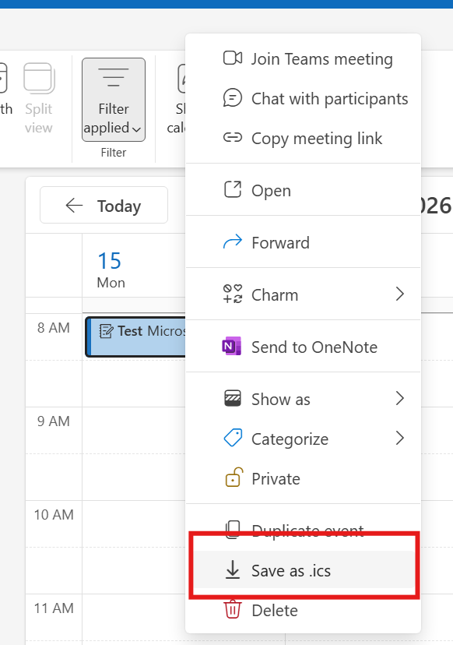Open the Filter applied dropdown
The height and width of the screenshot is (645, 453).
point(114,100)
